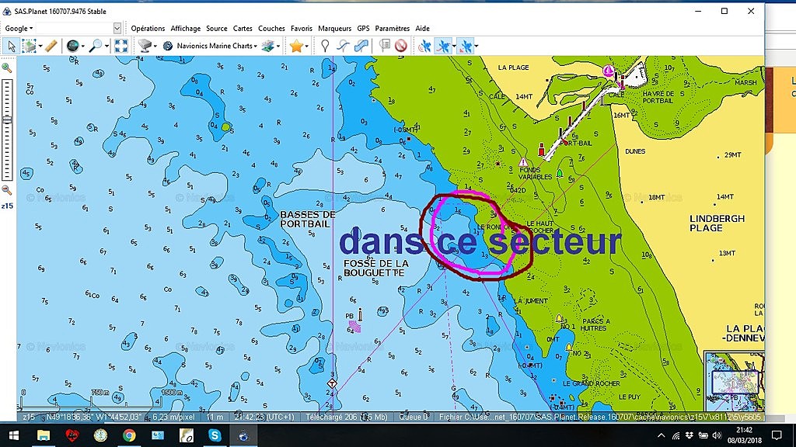This screenshot has height=447, width=796.
Task: Click the search text input field
Action: (75, 29)
